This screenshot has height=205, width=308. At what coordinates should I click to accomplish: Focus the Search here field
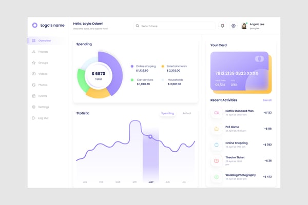[x=175, y=26]
